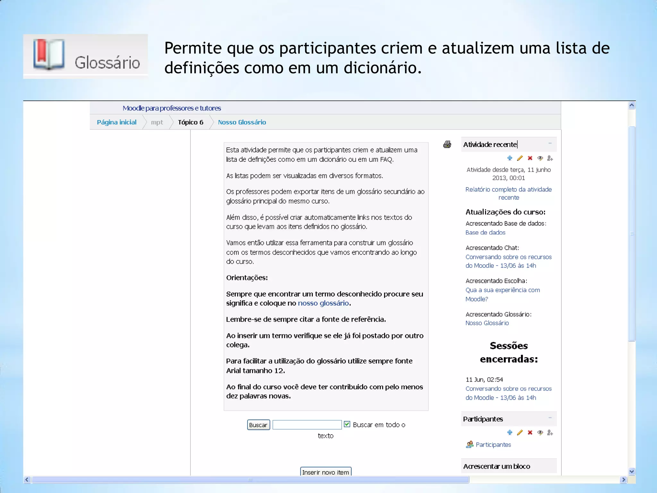Click the printer-friendly version icon

pyautogui.click(x=447, y=144)
